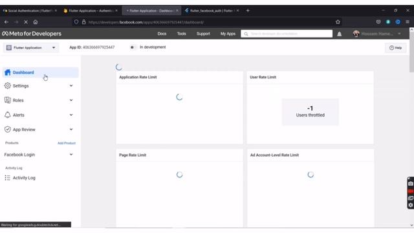
Task: Open the account dropdown arrow beside username
Action: (399, 34)
